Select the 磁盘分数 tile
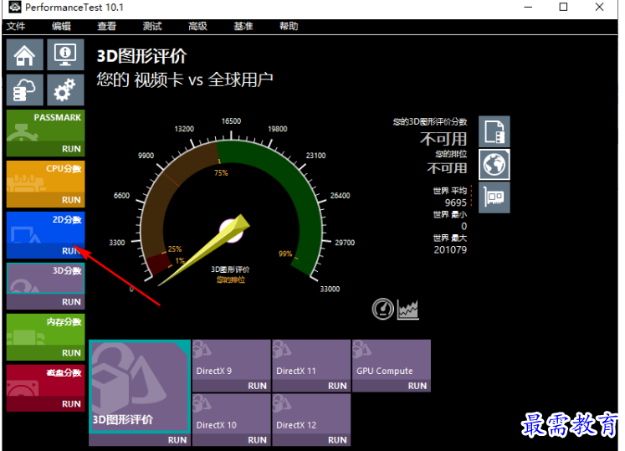Image resolution: width=625 pixels, height=451 pixels. pos(45,381)
